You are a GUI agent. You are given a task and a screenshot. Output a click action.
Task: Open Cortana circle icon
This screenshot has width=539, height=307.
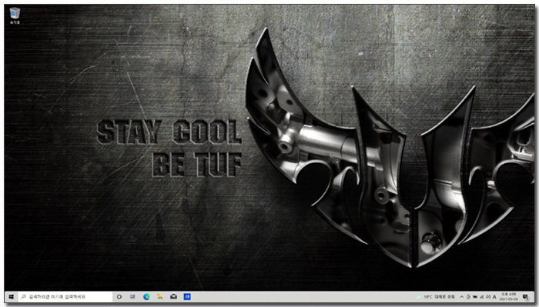119,297
